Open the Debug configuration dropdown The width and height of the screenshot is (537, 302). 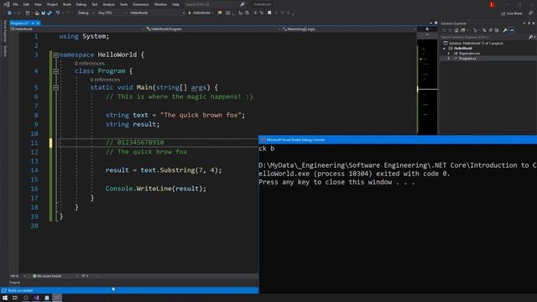pos(86,13)
